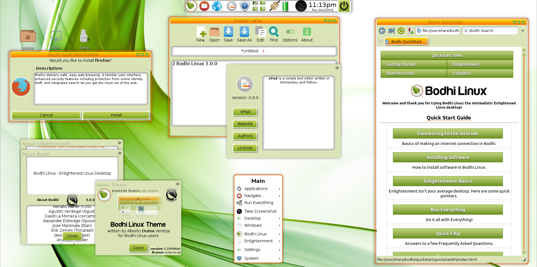Click the Authors button in ePad About dialog
The image size is (537, 267).
[245, 136]
